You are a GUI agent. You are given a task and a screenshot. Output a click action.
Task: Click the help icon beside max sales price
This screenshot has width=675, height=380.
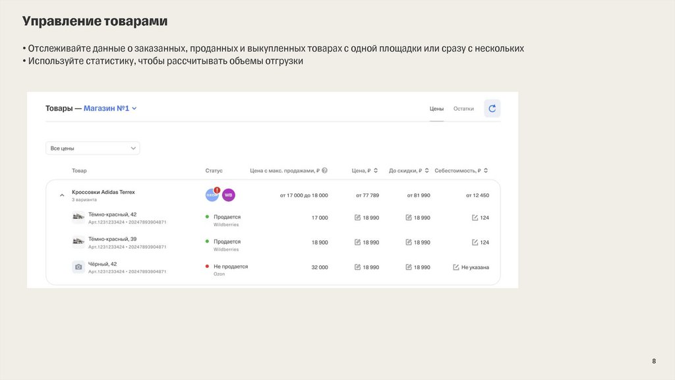point(325,171)
